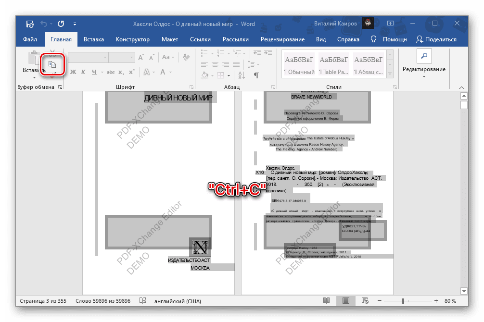Switch to the Конструктор tab
The width and height of the screenshot is (484, 322).
(x=133, y=39)
